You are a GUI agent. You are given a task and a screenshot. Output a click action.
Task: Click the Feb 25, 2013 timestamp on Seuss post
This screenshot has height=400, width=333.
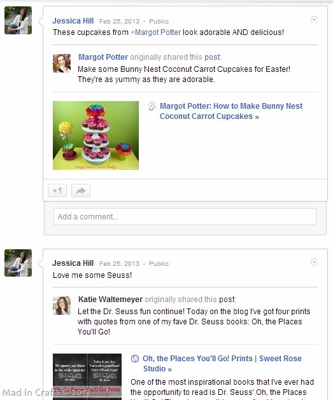(119, 263)
